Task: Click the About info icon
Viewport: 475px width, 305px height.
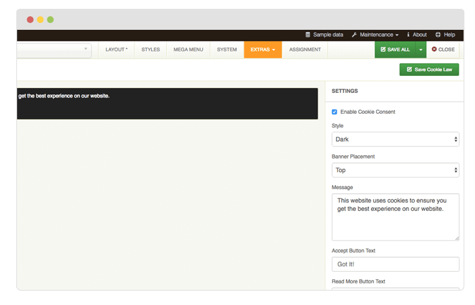Action: 408,35
